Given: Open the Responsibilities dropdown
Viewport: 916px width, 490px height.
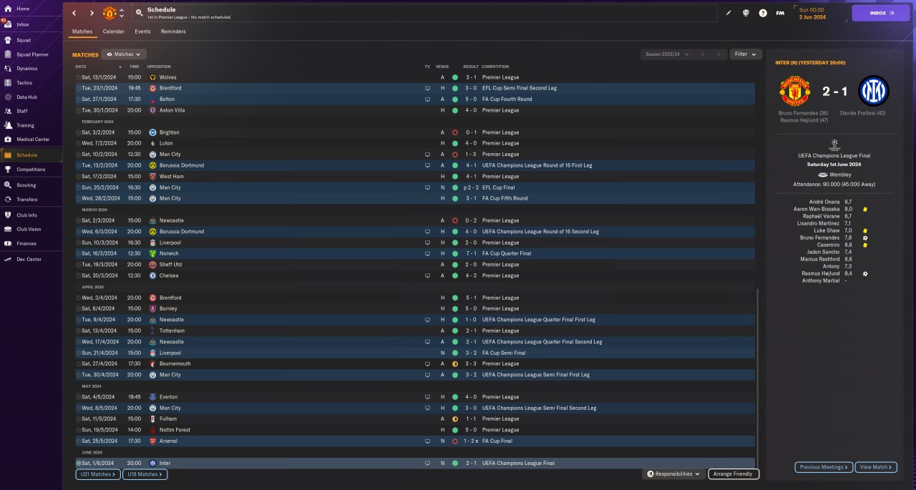Looking at the screenshot, I should (673, 474).
